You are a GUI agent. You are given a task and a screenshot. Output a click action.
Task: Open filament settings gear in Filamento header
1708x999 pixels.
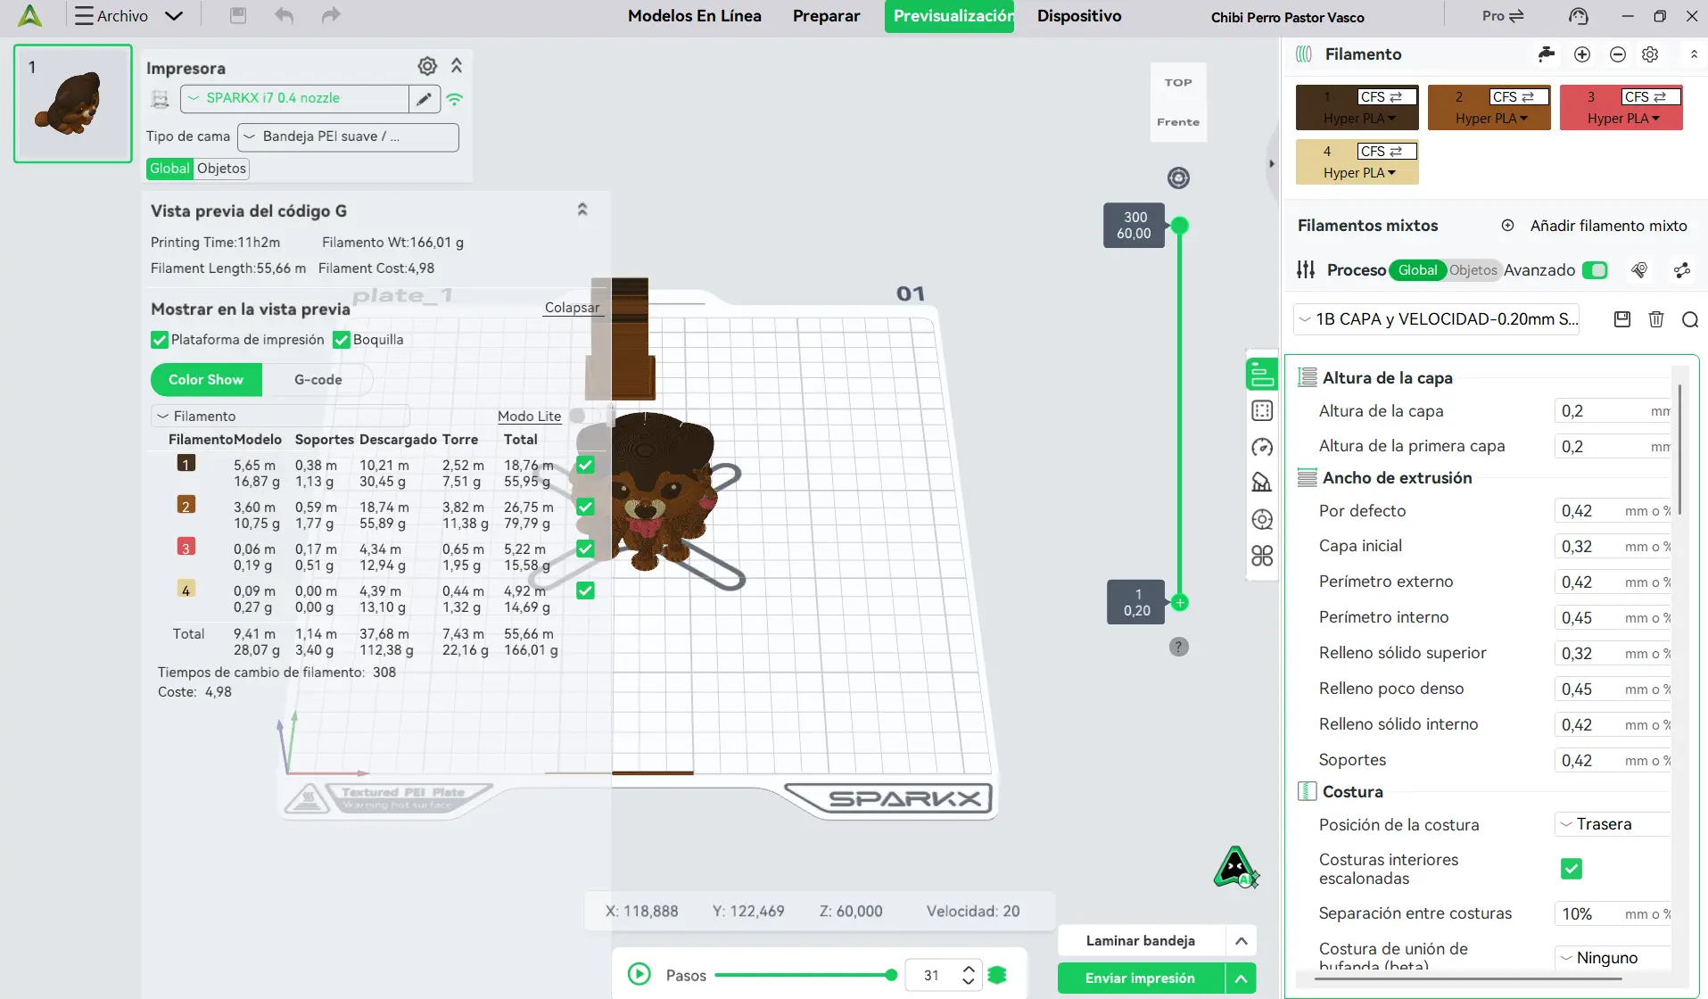(x=1650, y=54)
